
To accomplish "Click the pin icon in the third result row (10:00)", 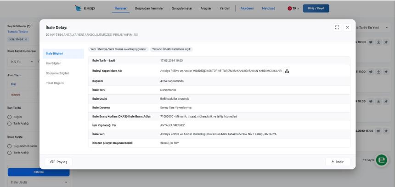I will pyautogui.click(x=386, y=102).
